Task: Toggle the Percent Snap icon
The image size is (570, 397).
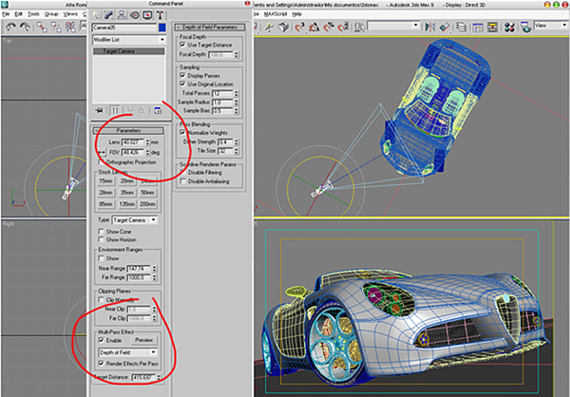Action: [329, 27]
